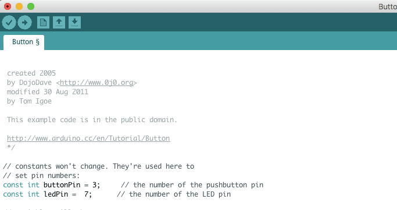Open the http://www.0j0.org link
The width and height of the screenshot is (397, 210).
pyautogui.click(x=96, y=83)
